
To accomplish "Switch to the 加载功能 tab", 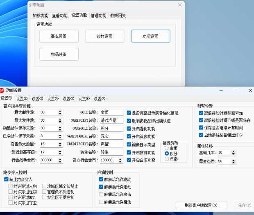I will pos(41,16).
